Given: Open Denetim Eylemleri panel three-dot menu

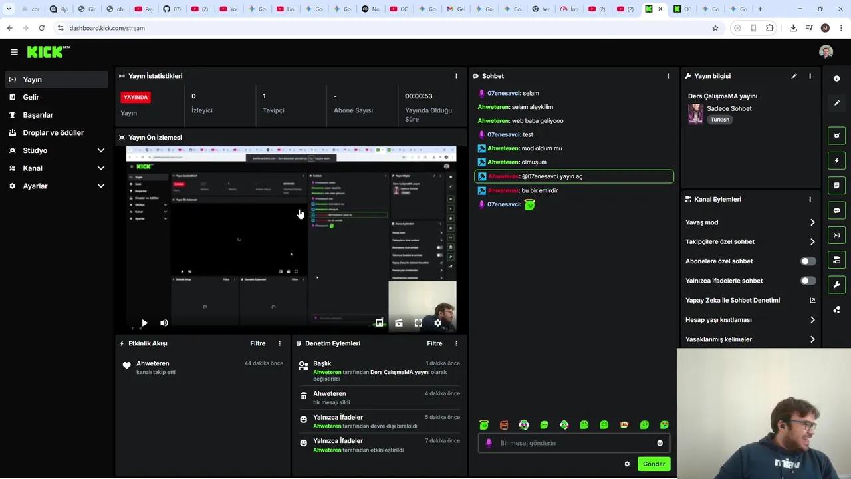Looking at the screenshot, I should point(456,343).
